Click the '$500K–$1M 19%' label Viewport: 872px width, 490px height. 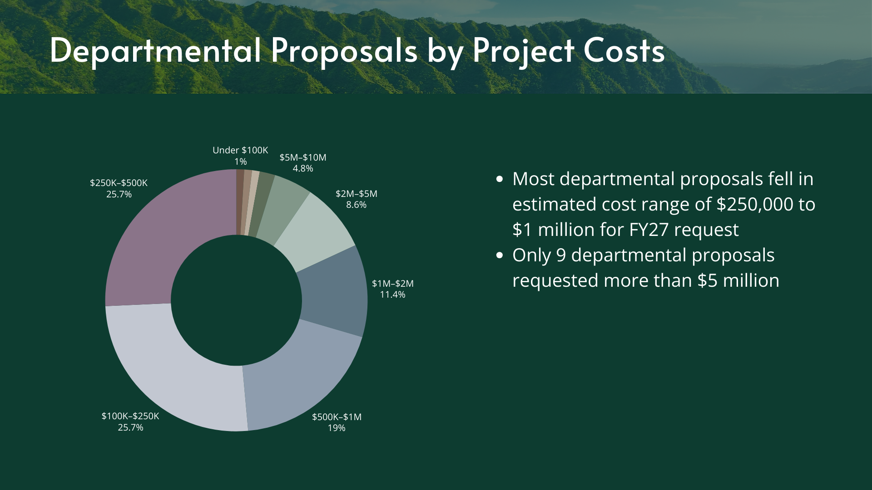[337, 422]
